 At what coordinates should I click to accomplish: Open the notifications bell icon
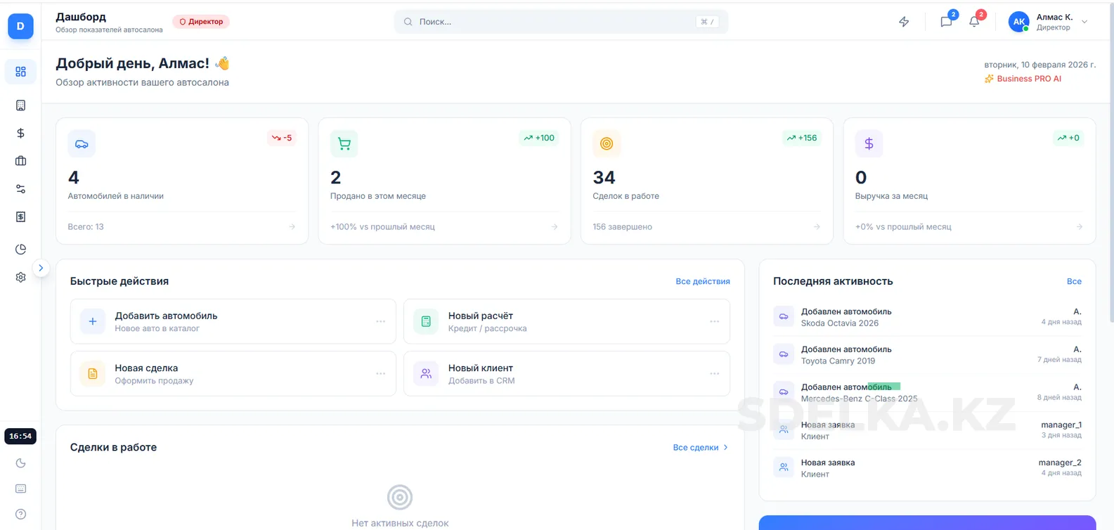[974, 22]
